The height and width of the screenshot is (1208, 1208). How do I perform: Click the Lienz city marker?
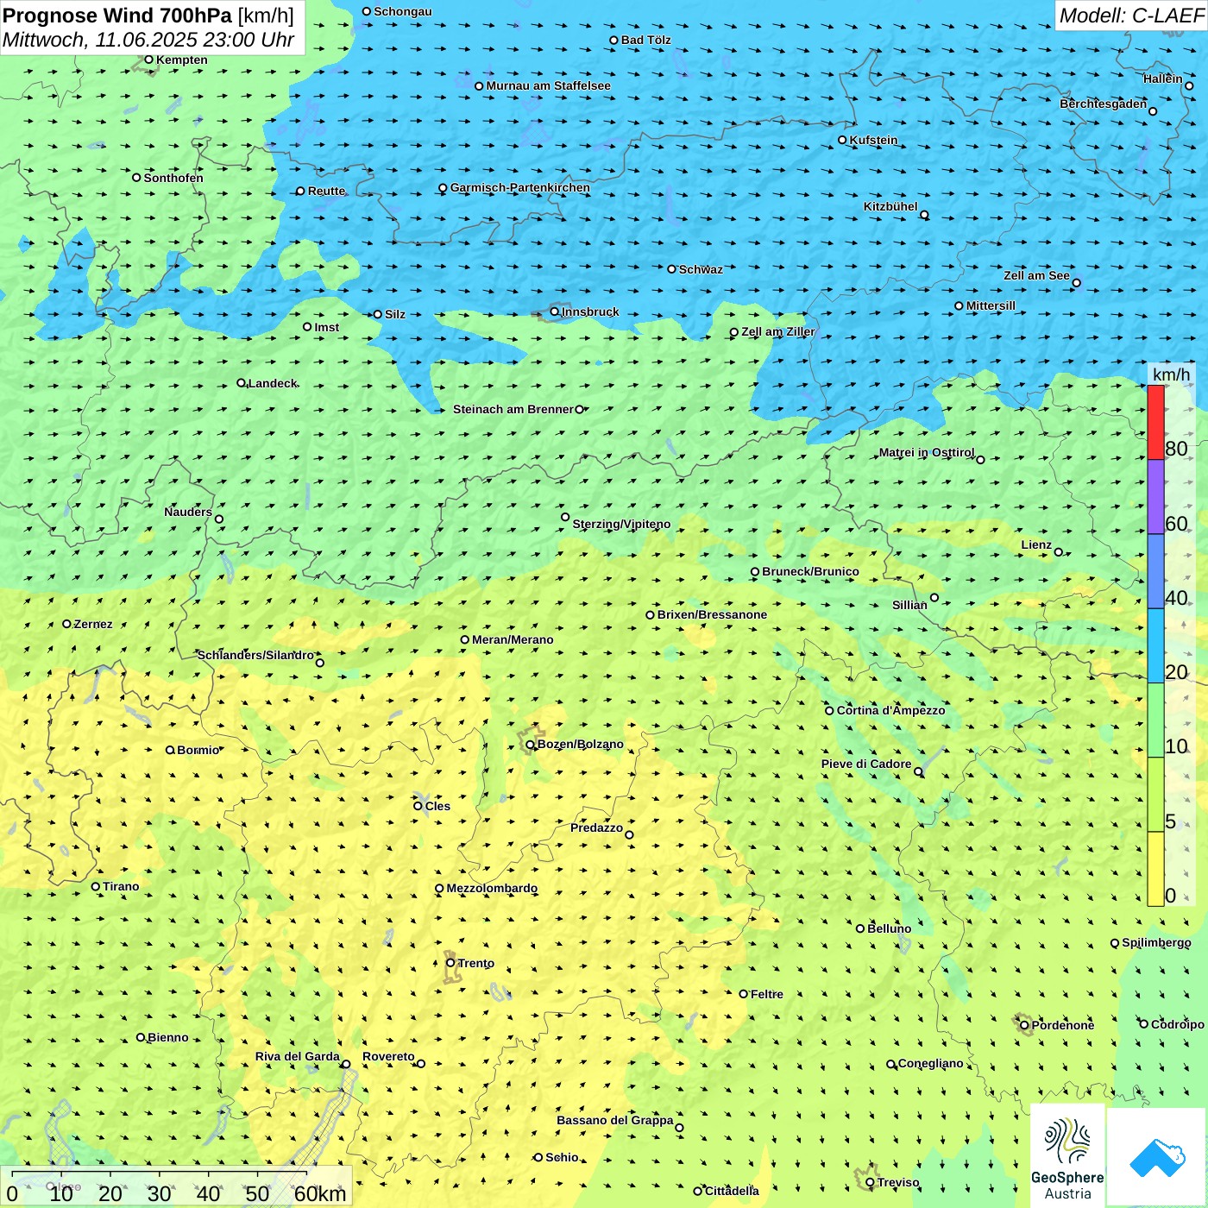[1059, 552]
